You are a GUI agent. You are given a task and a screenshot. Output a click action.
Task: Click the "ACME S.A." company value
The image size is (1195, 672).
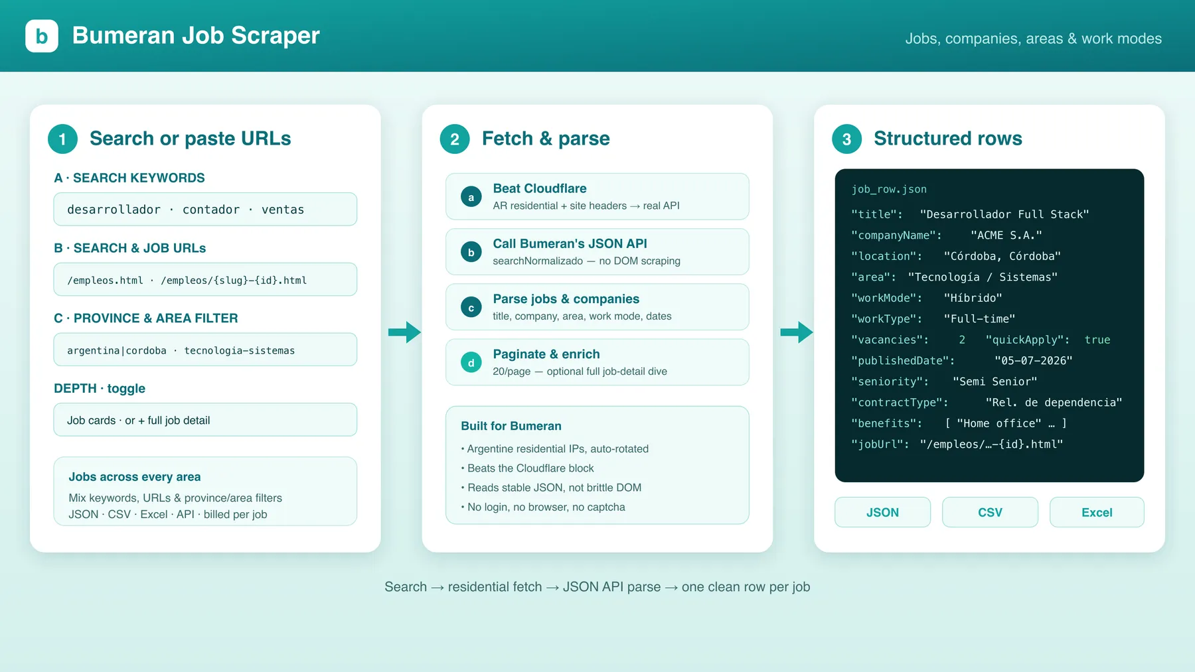pos(1006,235)
